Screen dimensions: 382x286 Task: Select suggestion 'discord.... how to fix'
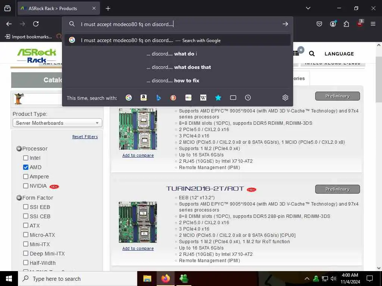[177, 80]
